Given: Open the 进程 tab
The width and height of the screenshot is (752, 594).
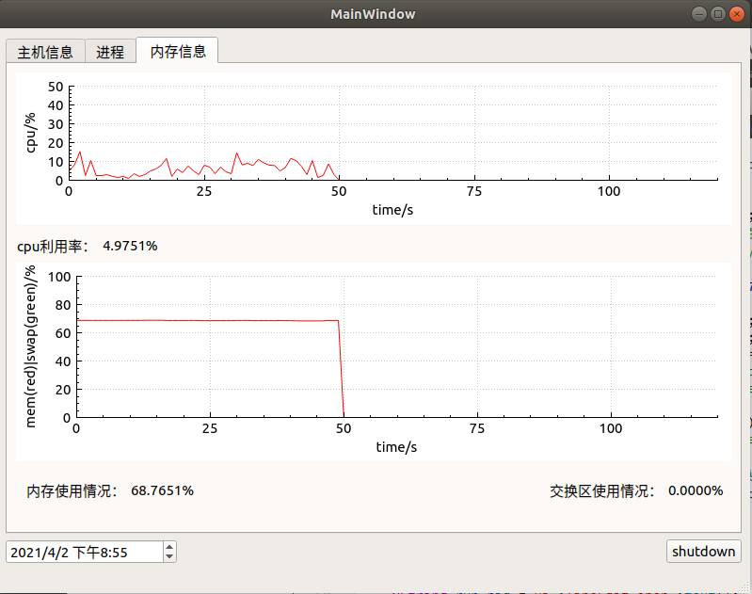Looking at the screenshot, I should tap(110, 52).
